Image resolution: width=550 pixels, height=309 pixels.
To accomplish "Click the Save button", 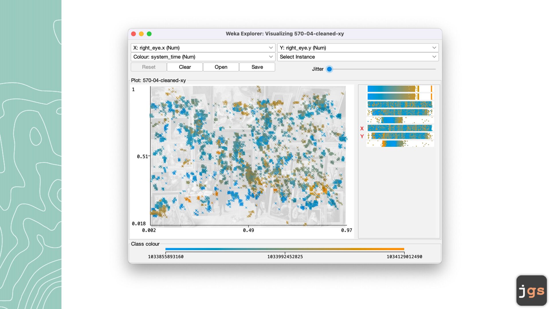I will [257, 67].
